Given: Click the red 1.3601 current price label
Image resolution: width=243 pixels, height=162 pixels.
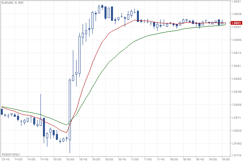Looking at the screenshot, I should (236, 23).
